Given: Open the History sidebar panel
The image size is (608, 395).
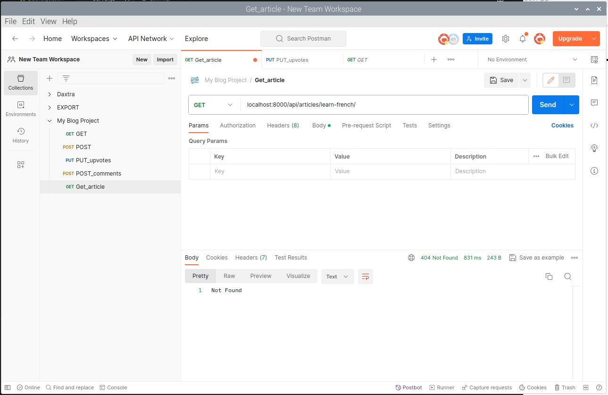Looking at the screenshot, I should 21,135.
